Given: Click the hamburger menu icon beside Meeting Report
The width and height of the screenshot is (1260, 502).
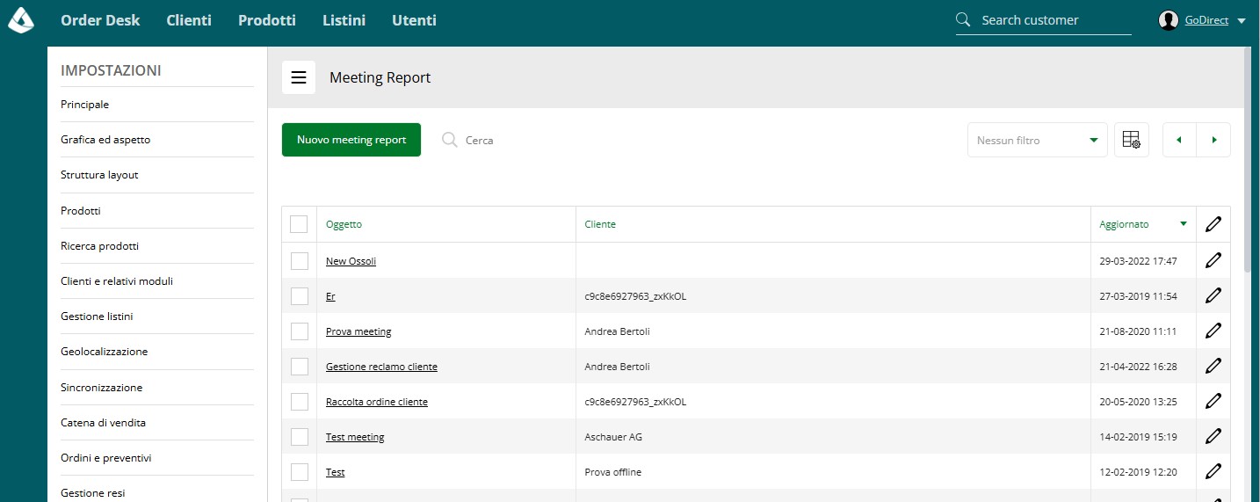Looking at the screenshot, I should (x=299, y=77).
